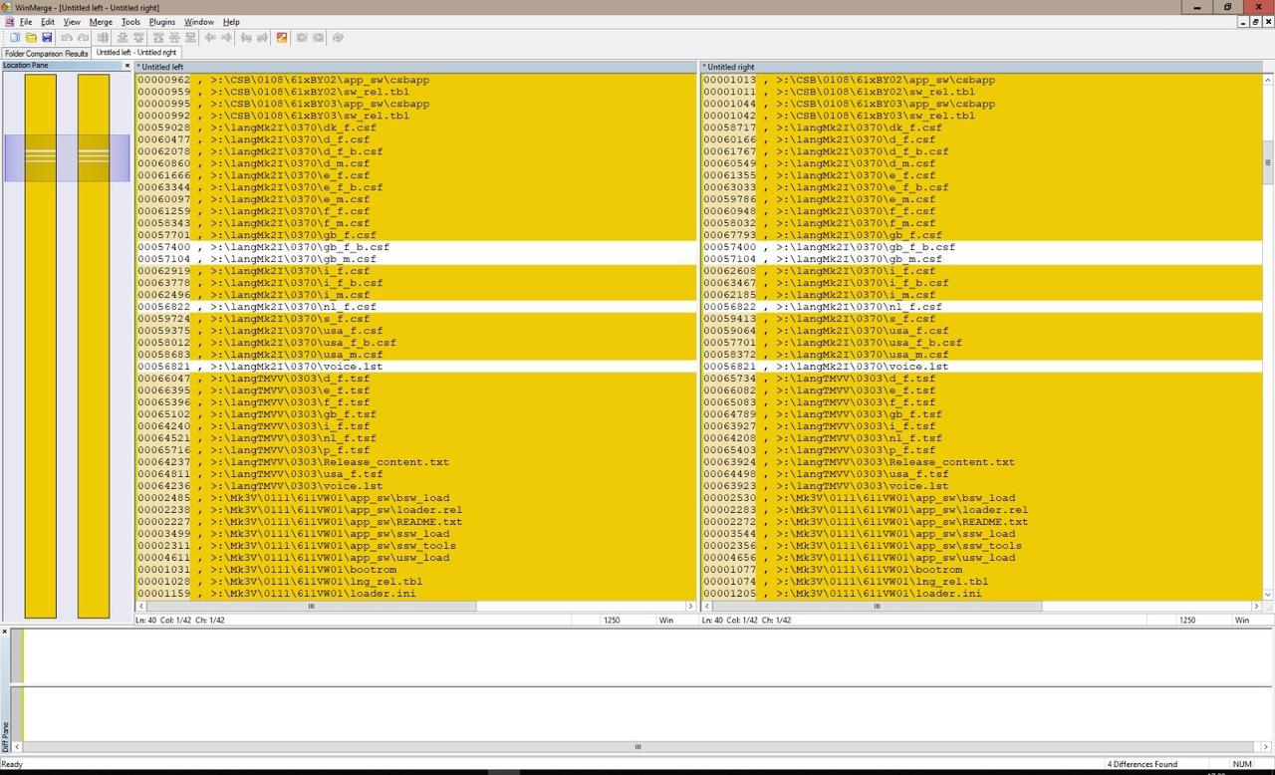This screenshot has width=1275, height=775.
Task: Select right line 00063924 Release_content.txt
Action: [981, 462]
